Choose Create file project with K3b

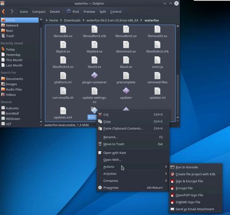pos(195,174)
